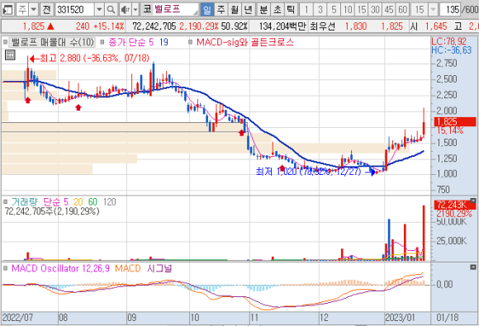Viewport: 479px width, 326px height.
Task: Click the volume moving average 20 label
Action: [78, 201]
